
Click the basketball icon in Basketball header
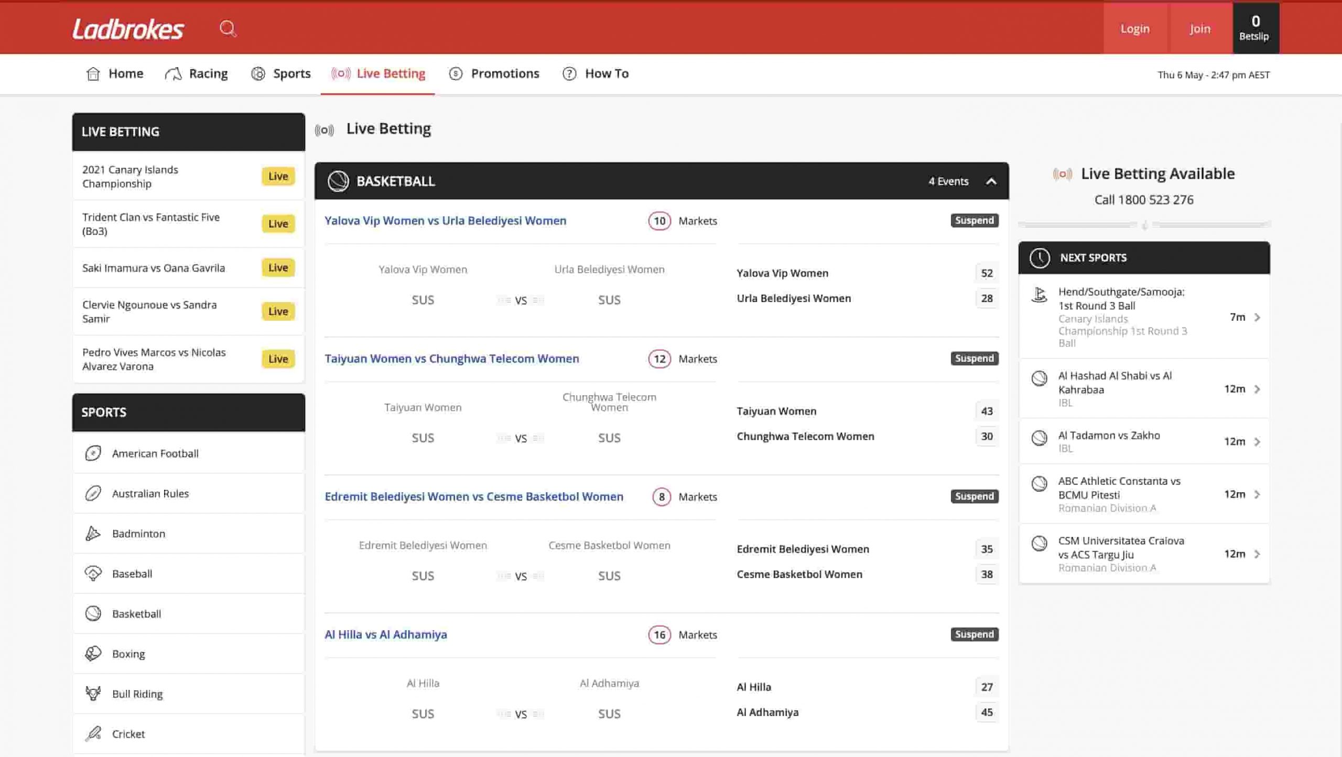pos(338,181)
